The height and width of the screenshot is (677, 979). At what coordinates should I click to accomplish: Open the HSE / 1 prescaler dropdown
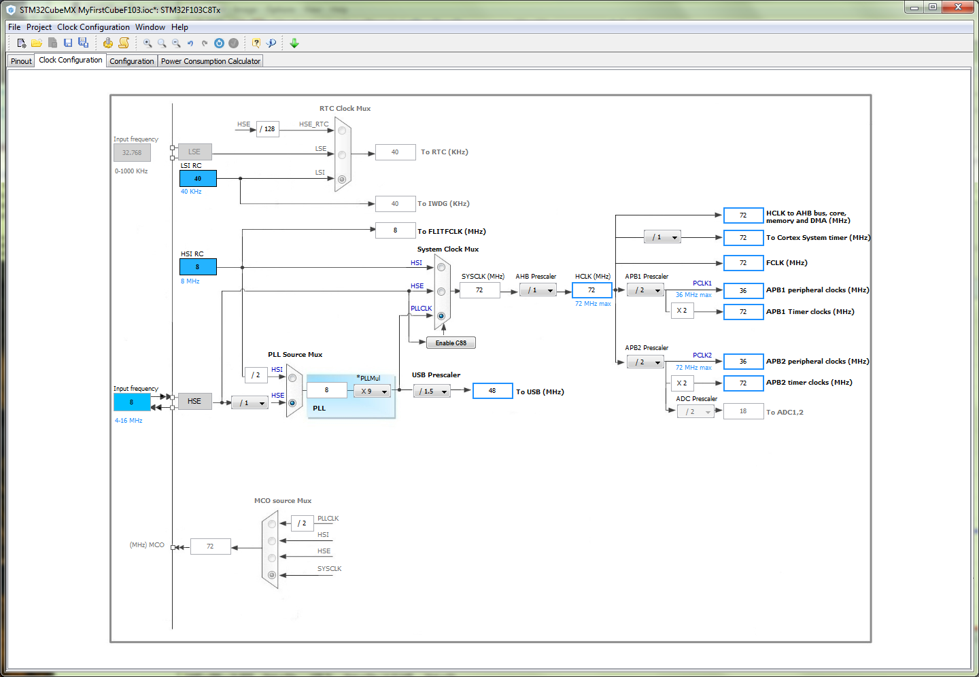pyautogui.click(x=250, y=403)
